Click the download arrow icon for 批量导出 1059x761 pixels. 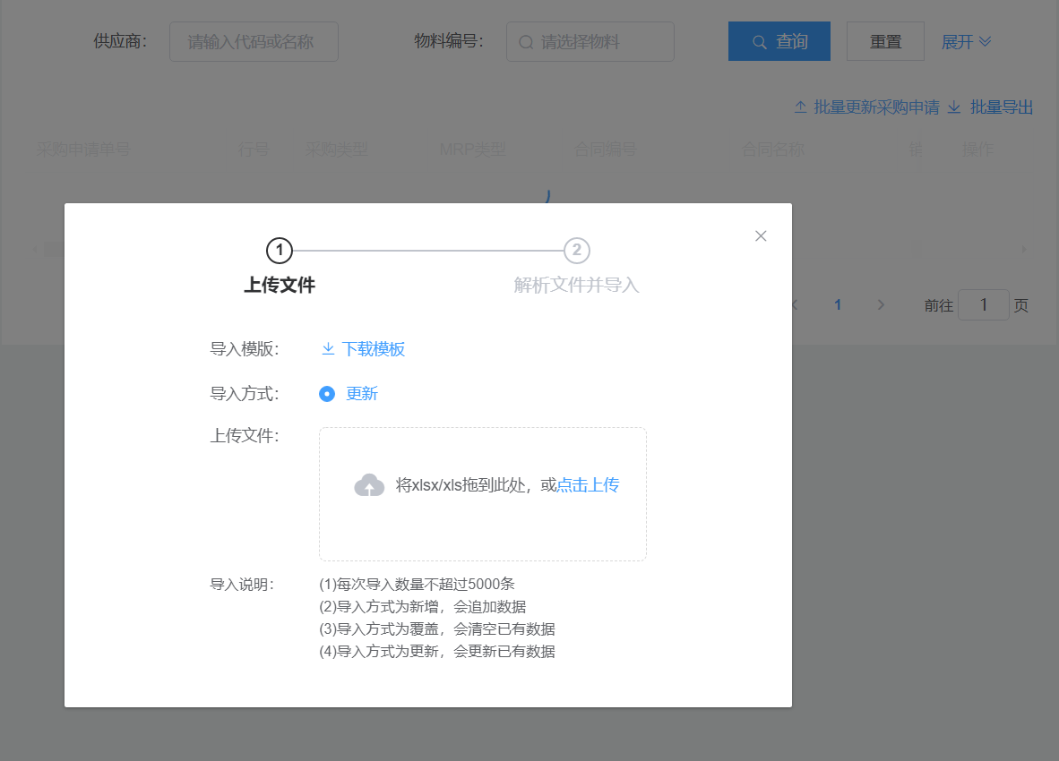tap(954, 107)
